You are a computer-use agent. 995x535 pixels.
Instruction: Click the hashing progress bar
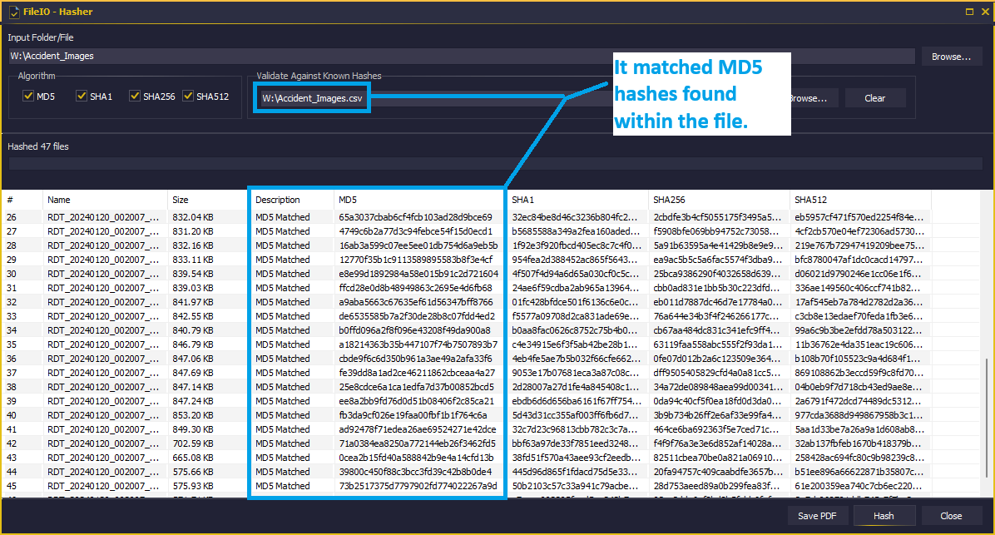tap(496, 164)
